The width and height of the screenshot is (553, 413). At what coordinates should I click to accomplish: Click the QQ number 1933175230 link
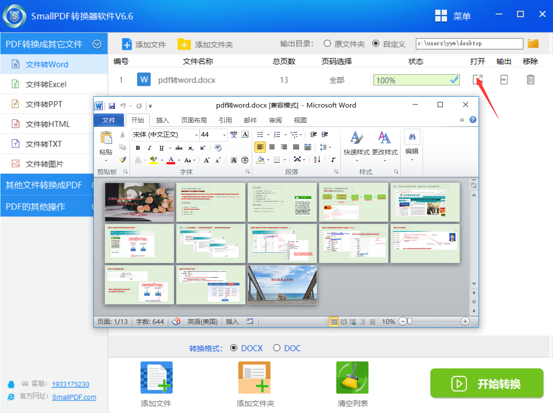pyautogui.click(x=71, y=384)
